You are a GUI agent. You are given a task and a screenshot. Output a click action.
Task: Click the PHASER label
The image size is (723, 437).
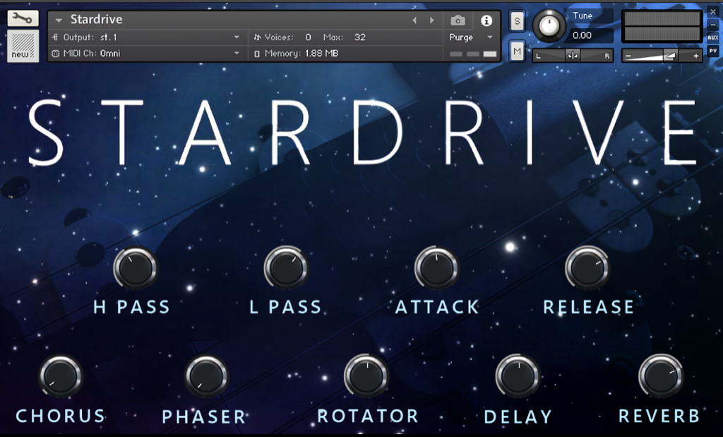click(x=204, y=417)
